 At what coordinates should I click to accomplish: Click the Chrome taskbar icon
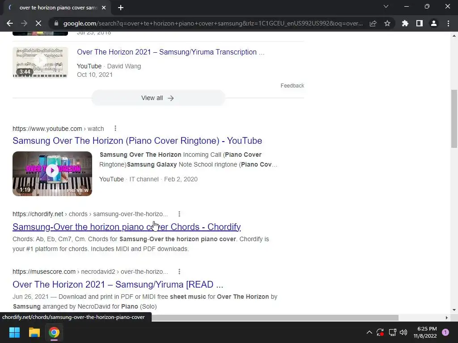coord(54,332)
